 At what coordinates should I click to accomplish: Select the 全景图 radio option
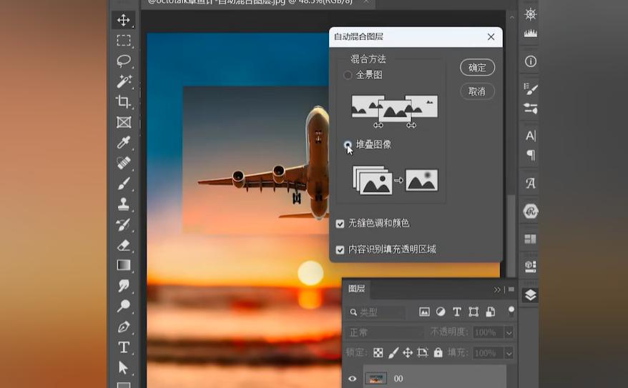click(348, 75)
